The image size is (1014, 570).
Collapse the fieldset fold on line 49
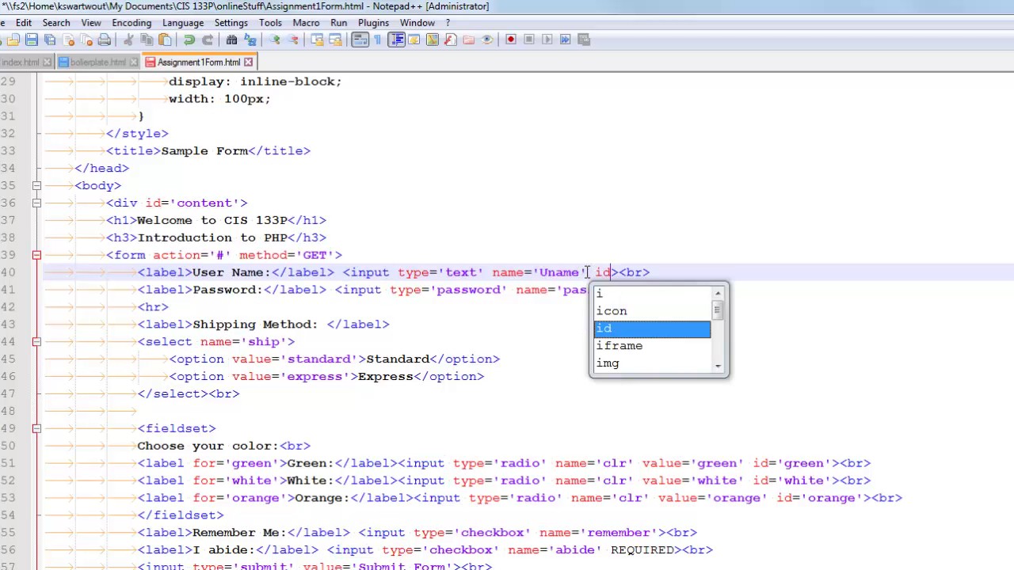[36, 428]
